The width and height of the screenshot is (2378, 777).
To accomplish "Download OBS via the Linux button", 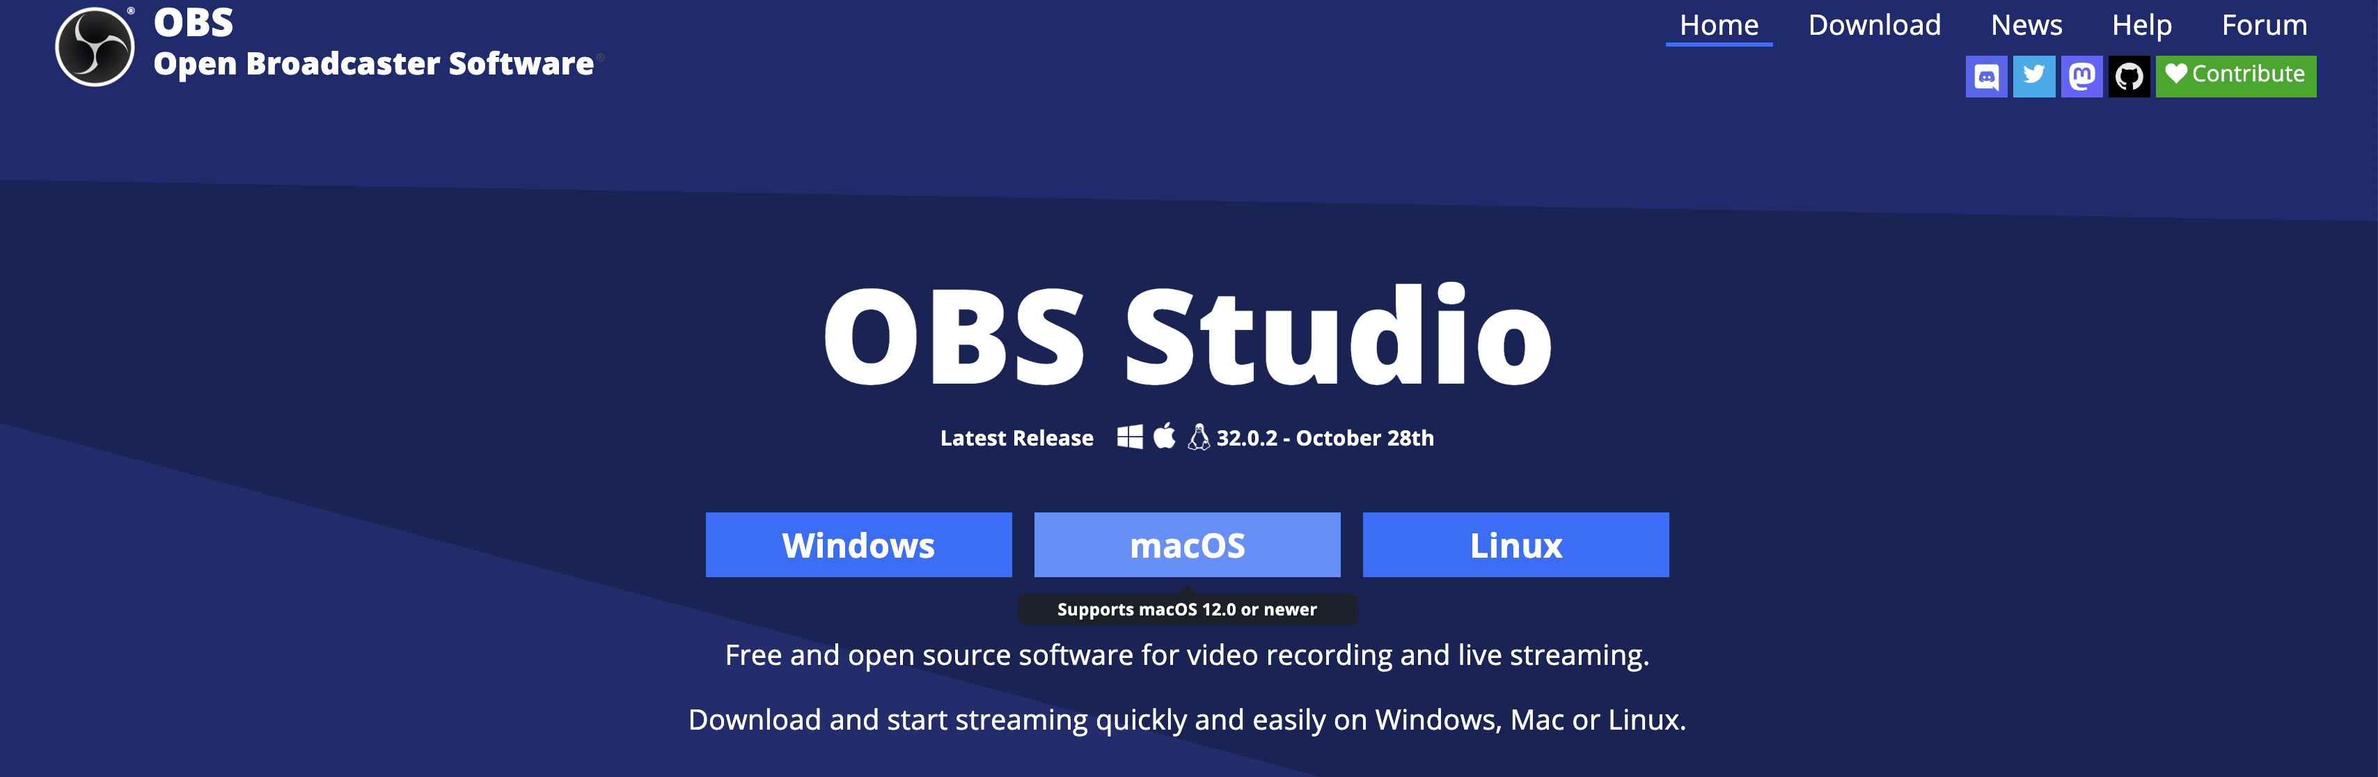I will pyautogui.click(x=1515, y=545).
